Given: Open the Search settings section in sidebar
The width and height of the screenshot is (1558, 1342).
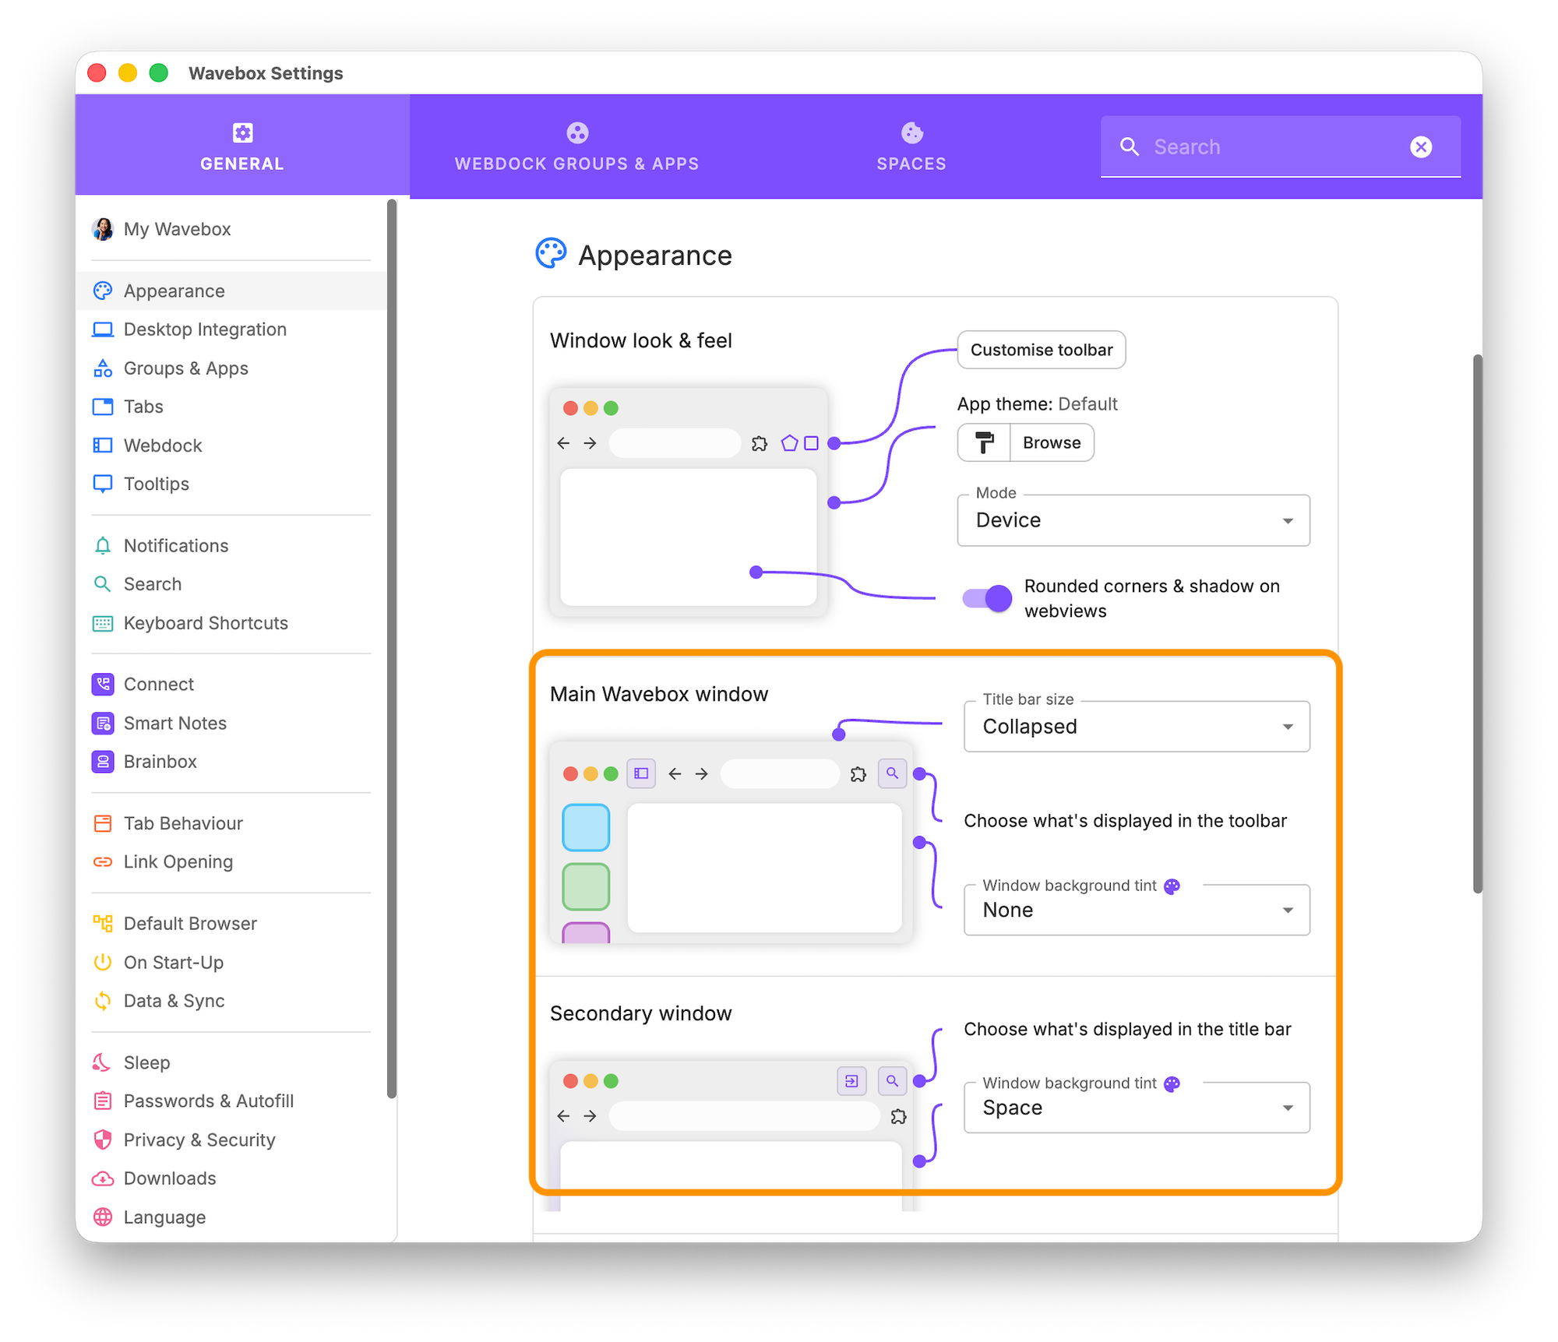Looking at the screenshot, I should [x=231, y=584].
